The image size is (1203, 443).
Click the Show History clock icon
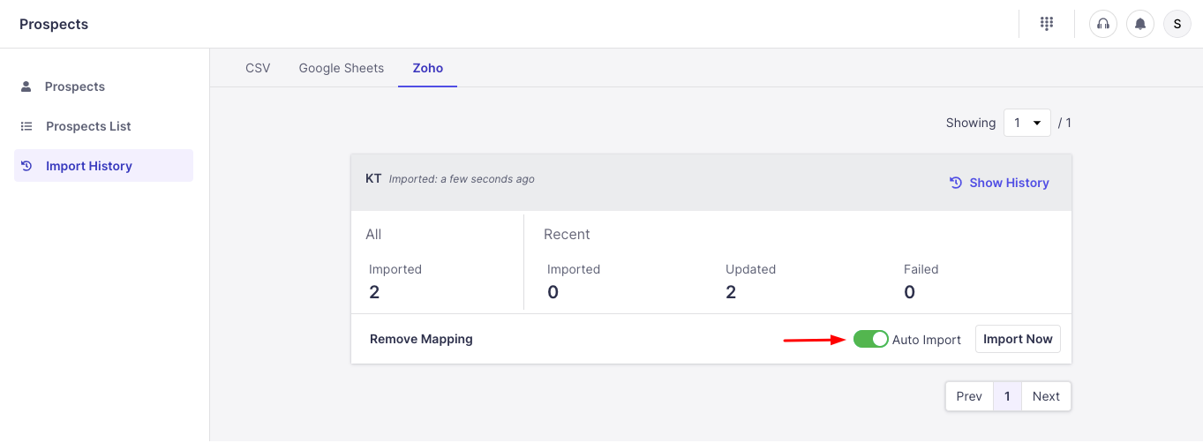[x=955, y=183]
